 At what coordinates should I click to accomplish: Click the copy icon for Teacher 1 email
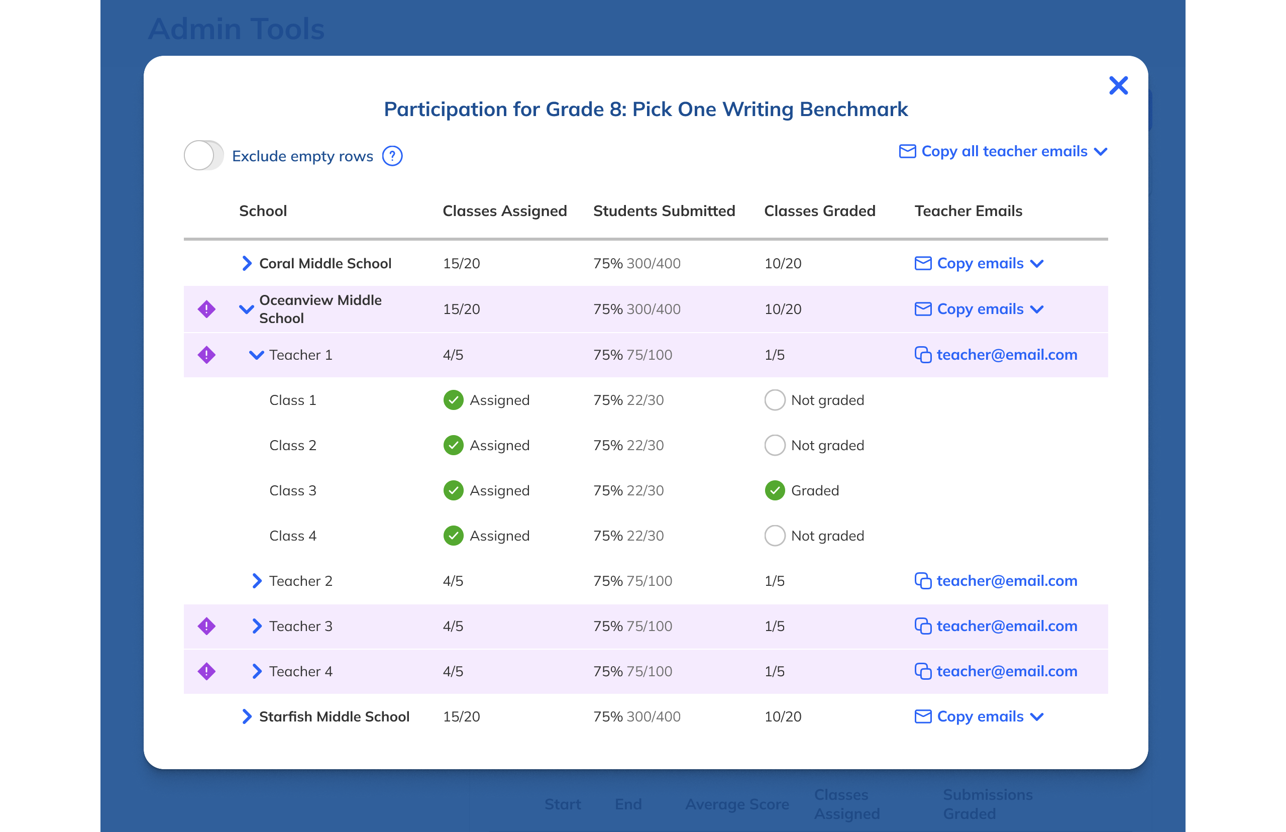coord(922,355)
